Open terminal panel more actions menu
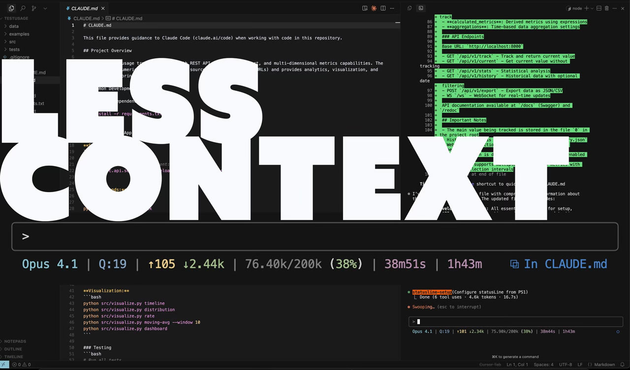This screenshot has width=630, height=370. click(x=615, y=8)
